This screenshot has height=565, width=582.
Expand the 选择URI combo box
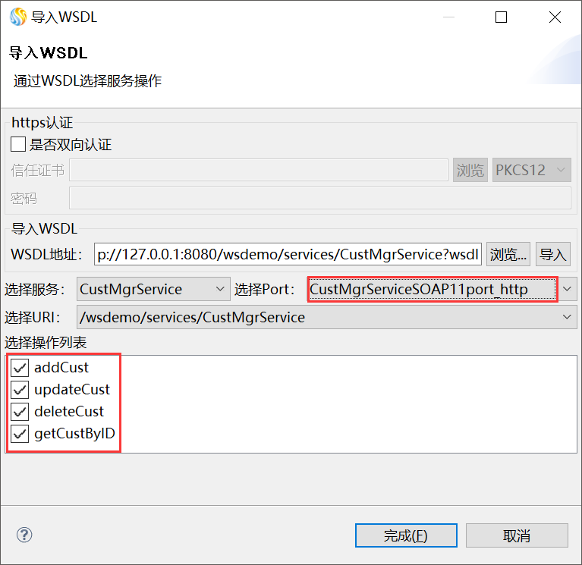(x=326, y=317)
